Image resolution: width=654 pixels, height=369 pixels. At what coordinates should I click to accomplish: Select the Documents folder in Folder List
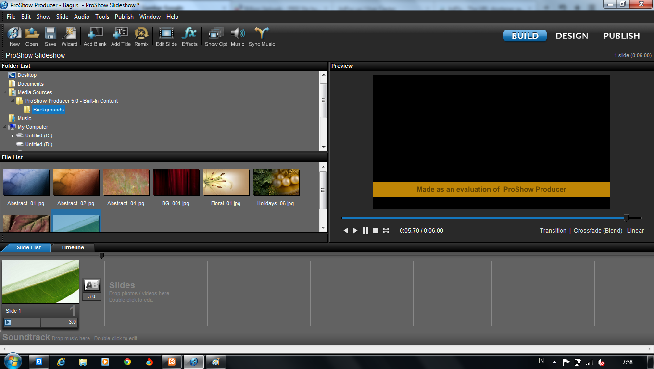30,84
